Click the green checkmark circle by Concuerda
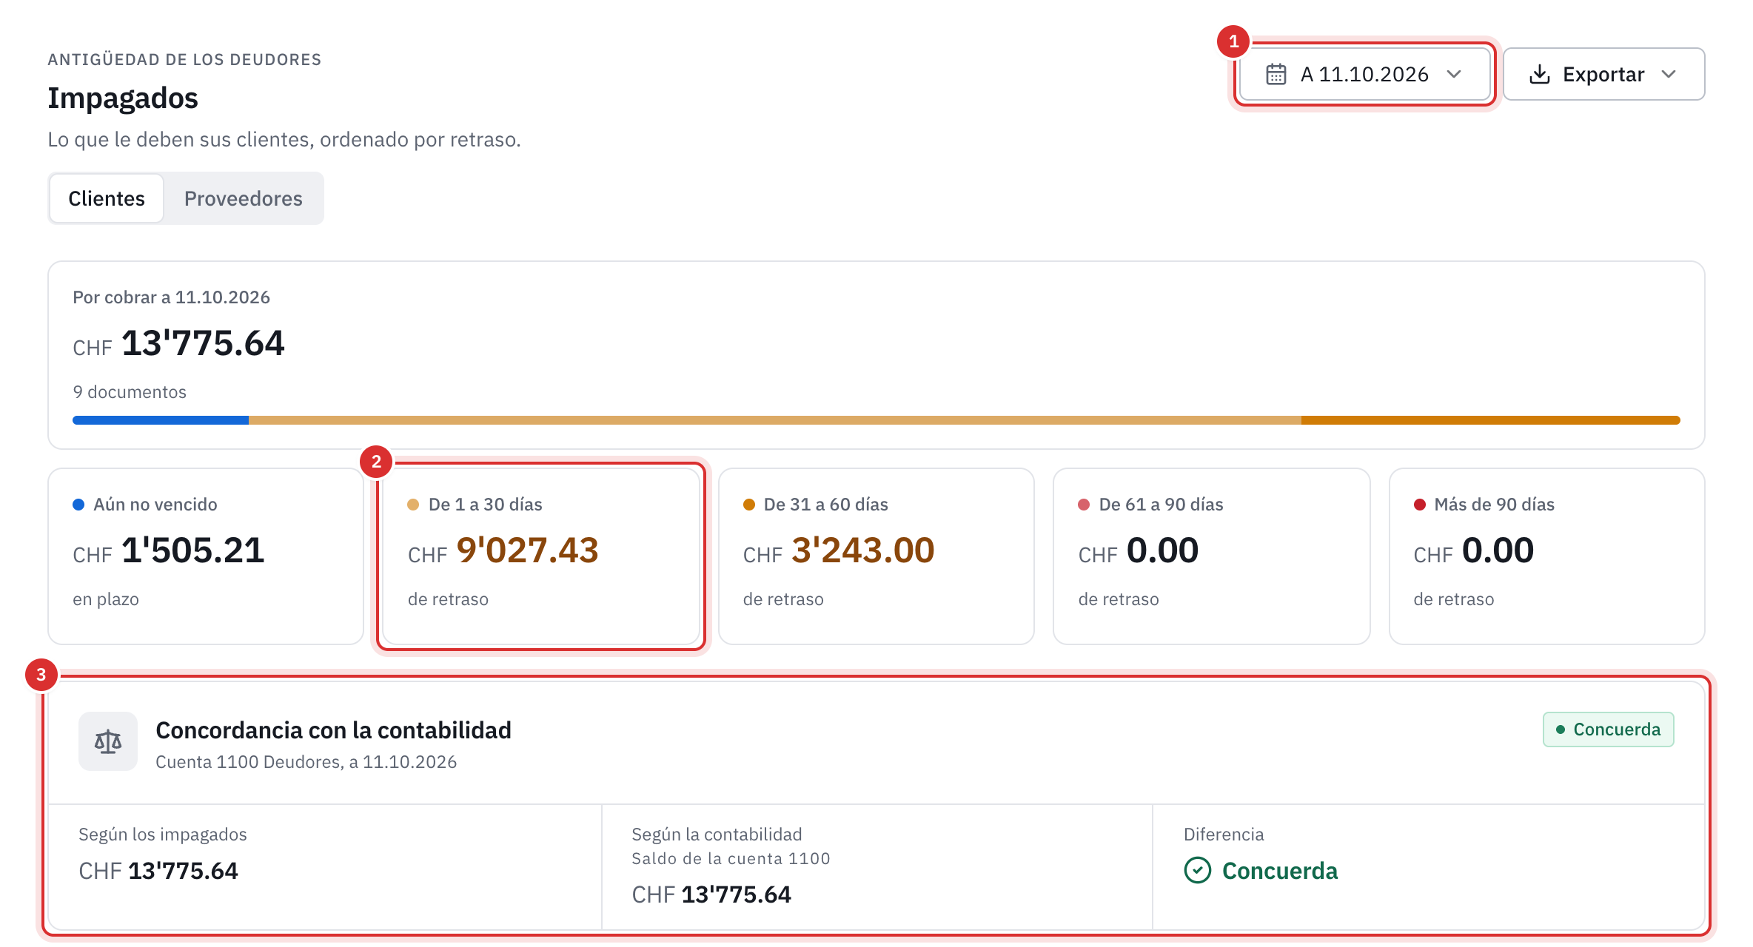Viewport: 1753px width, 947px height. point(1197,870)
